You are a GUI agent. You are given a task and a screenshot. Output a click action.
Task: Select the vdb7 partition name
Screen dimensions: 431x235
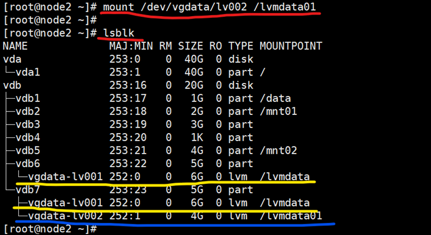click(x=27, y=190)
